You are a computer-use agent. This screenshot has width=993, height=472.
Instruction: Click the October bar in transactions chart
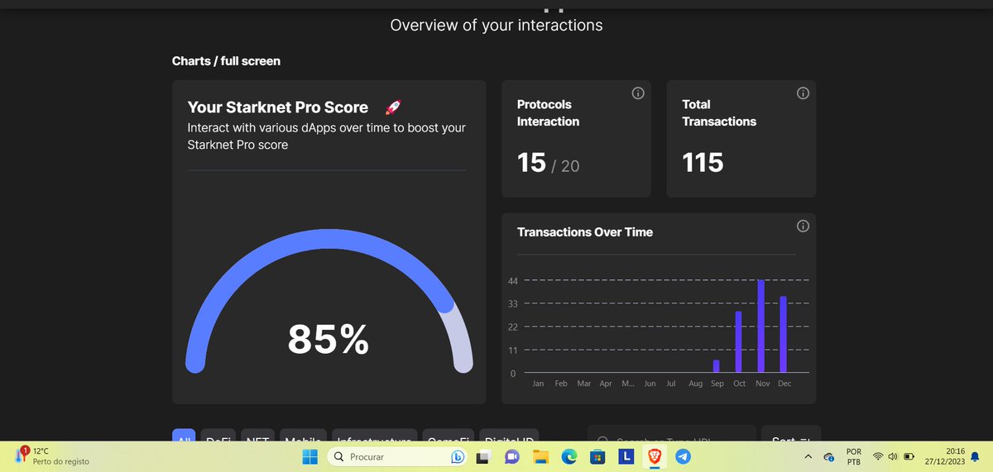pyautogui.click(x=738, y=341)
